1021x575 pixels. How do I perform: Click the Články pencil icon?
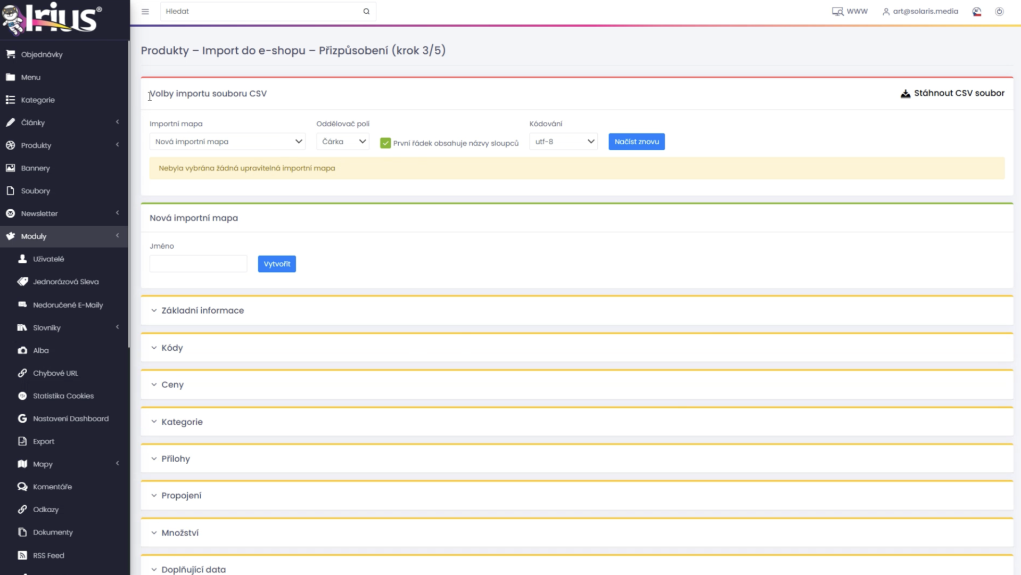point(10,122)
